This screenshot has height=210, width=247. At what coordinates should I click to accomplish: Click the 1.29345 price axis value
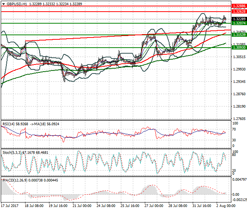click(239, 82)
